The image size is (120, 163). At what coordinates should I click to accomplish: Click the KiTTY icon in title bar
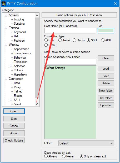click(3, 3)
